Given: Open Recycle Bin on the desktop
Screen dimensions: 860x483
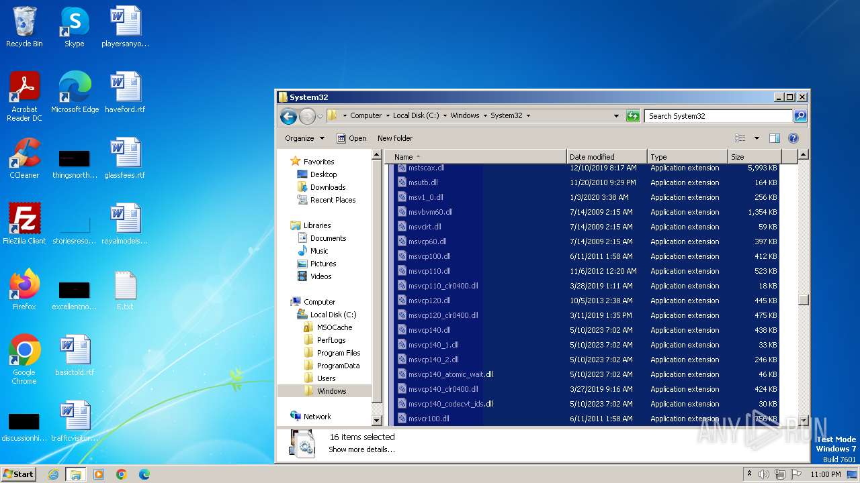Looking at the screenshot, I should pos(24,27).
